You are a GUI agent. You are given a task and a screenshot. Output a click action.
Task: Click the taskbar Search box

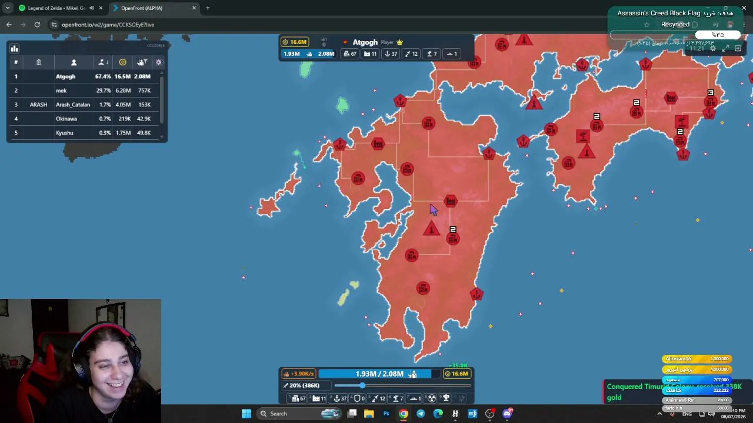300,414
